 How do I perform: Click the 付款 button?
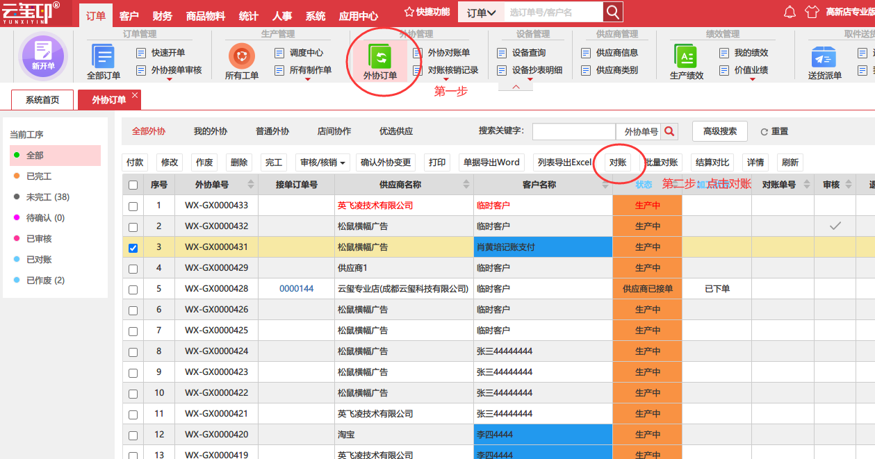click(135, 162)
